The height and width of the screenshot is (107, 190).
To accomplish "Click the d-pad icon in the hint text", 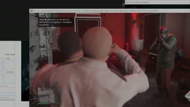I will [x=45, y=20].
